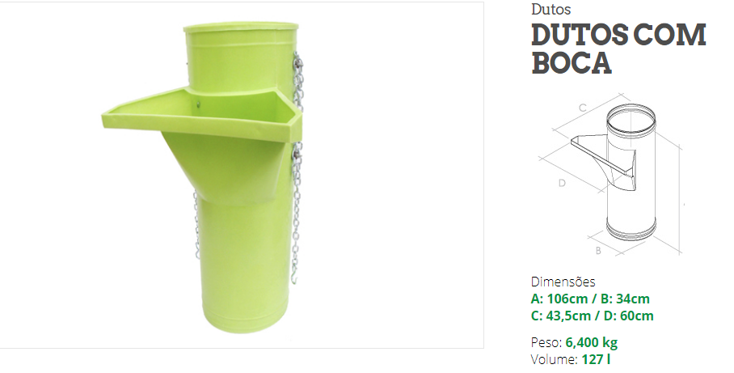
Task: Click the D label in diagram
Action: pos(563,183)
